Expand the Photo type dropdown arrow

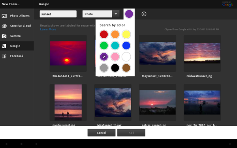116,14
